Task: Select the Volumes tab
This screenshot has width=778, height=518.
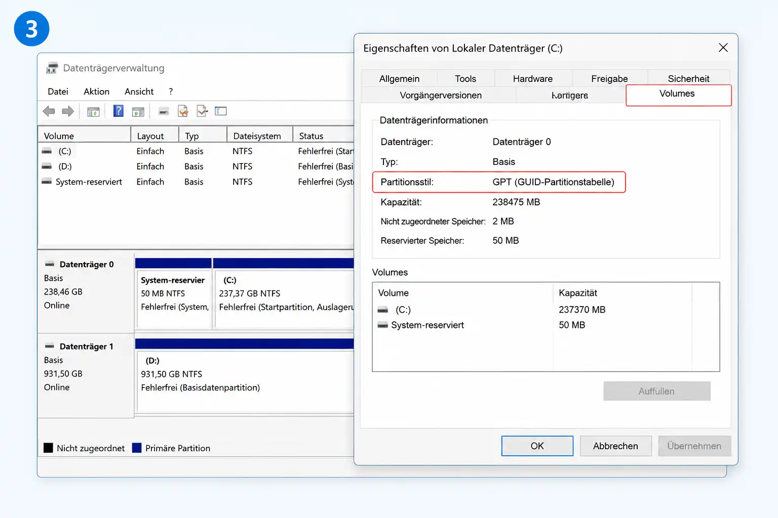Action: click(x=678, y=95)
